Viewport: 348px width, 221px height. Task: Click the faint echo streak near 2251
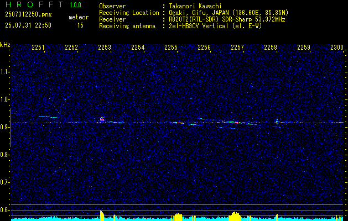tap(48, 117)
